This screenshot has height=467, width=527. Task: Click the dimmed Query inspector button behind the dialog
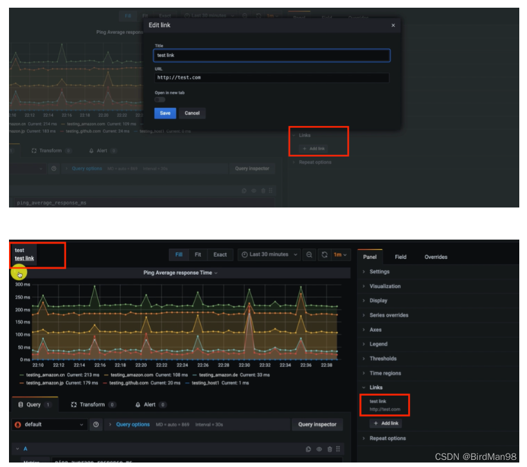tap(252, 169)
